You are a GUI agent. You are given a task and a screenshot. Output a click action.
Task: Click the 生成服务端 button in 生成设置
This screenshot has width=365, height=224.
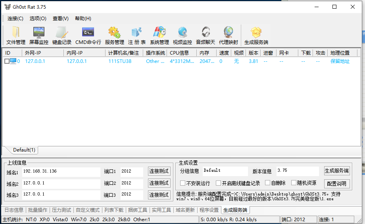[x=336, y=171]
